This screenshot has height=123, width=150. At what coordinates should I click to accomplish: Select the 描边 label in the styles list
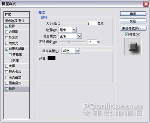[x=12, y=89]
